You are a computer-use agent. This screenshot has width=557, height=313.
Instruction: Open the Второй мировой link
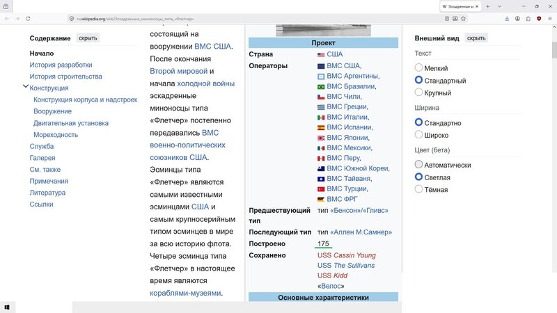click(x=179, y=72)
